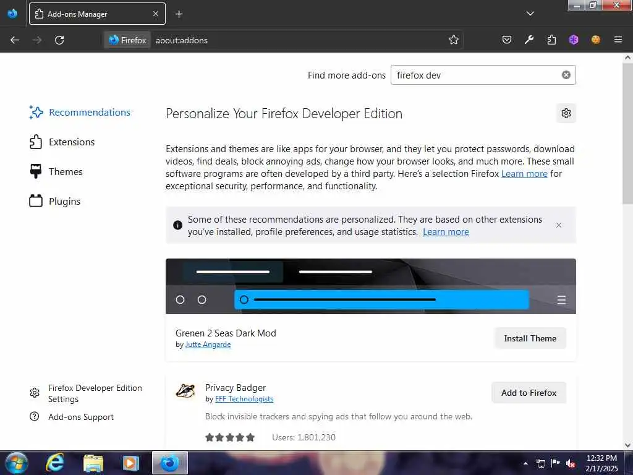
Task: Open the Extensions category
Action: click(x=62, y=142)
